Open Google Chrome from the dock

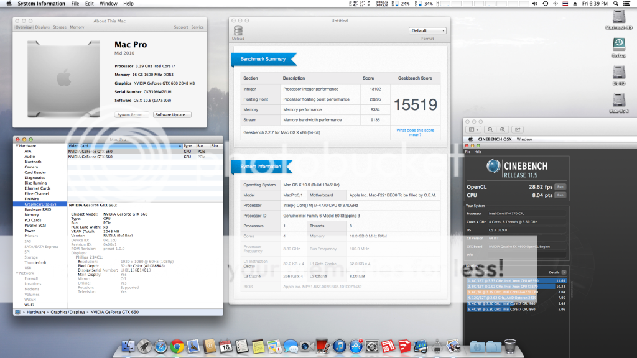click(x=176, y=346)
